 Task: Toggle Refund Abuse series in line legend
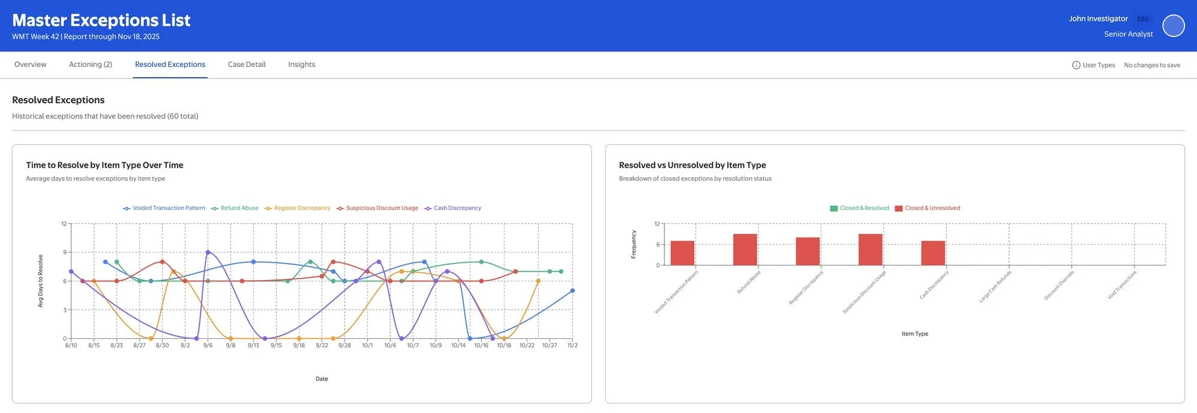(235, 208)
